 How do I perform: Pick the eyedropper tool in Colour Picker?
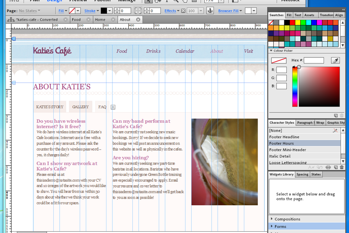click(335, 60)
